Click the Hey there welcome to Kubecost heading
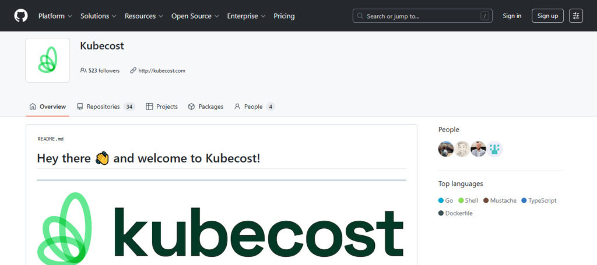This screenshot has height=265, width=597. (149, 158)
